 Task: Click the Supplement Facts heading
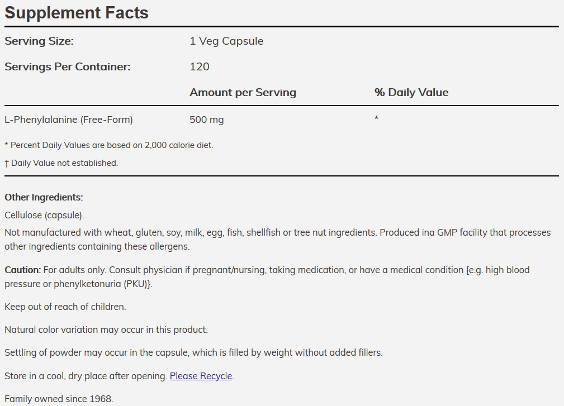pyautogui.click(x=77, y=13)
